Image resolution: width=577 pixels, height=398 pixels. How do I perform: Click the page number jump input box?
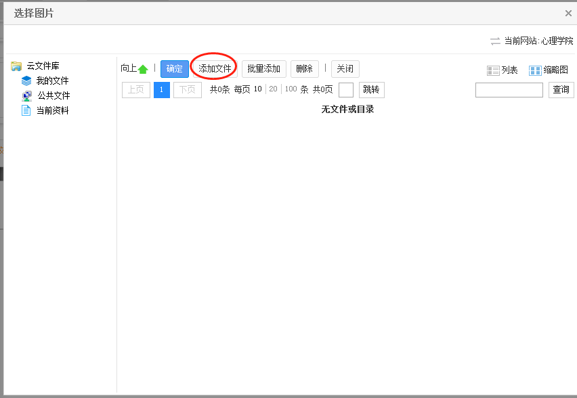[345, 90]
